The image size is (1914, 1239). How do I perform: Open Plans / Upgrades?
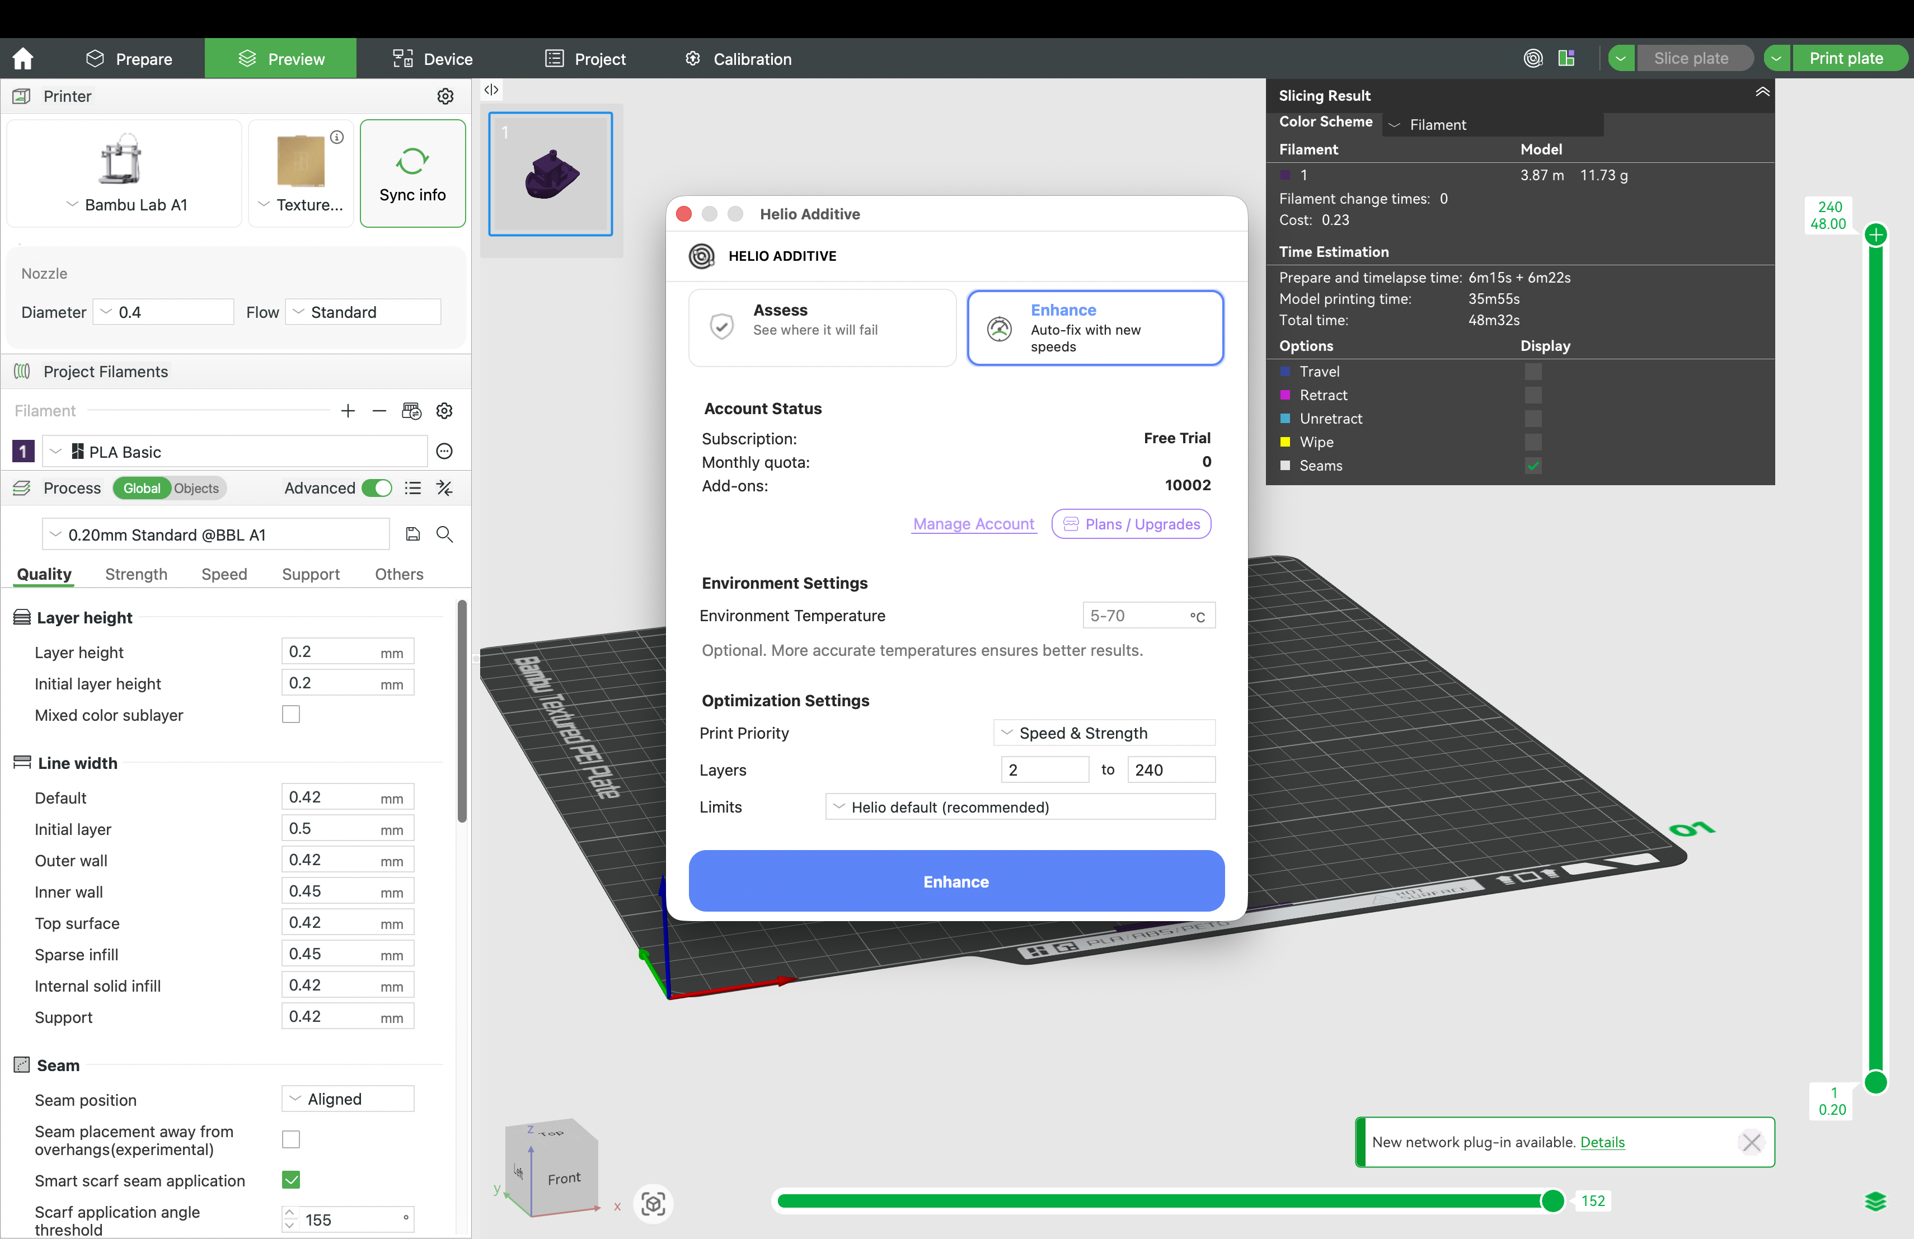coord(1132,524)
